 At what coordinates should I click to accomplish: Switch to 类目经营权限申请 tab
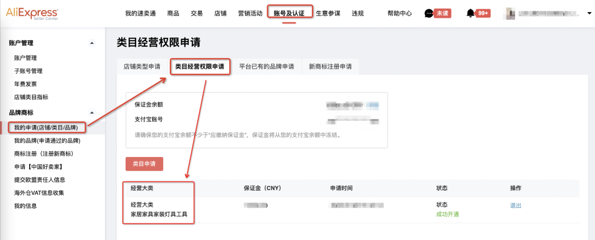[x=199, y=66]
